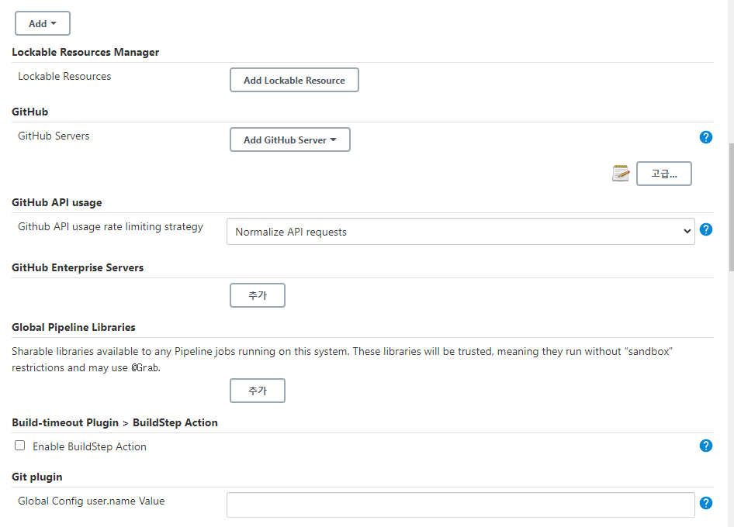The image size is (734, 527).
Task: Open the API rate limiting strategy select
Action: pos(461,232)
